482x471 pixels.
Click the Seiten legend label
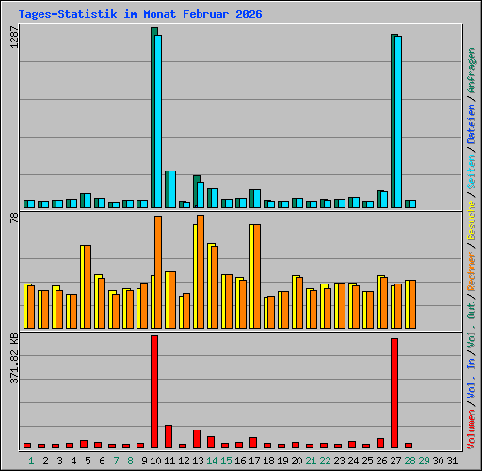tap(472, 172)
